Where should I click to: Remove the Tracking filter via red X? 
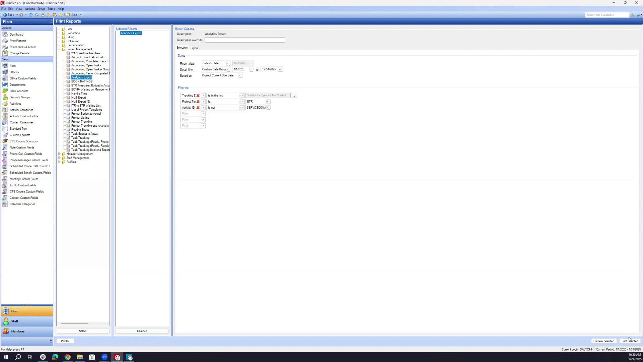click(198, 96)
